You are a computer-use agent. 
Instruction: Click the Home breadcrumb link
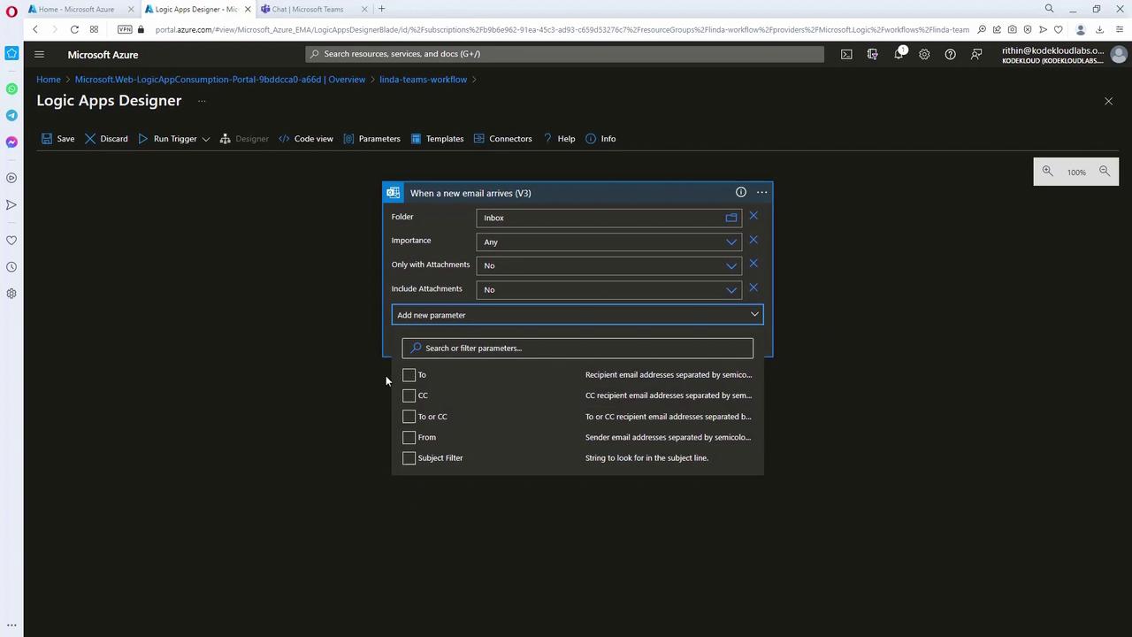coord(49,80)
